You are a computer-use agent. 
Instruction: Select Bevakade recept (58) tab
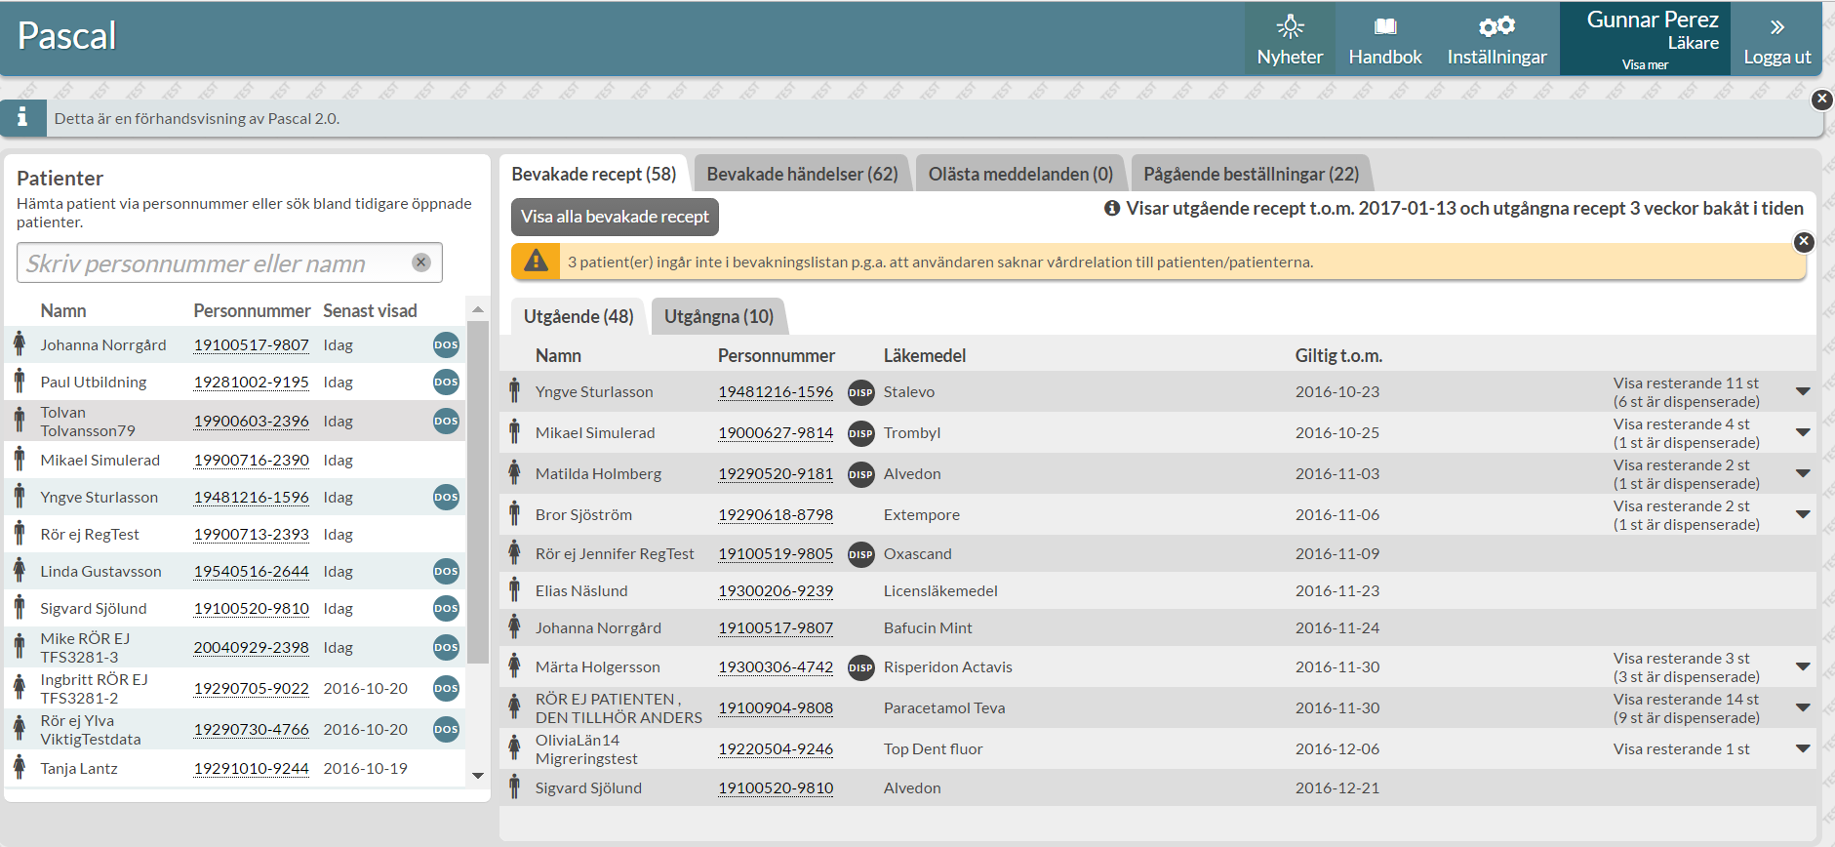click(x=593, y=174)
